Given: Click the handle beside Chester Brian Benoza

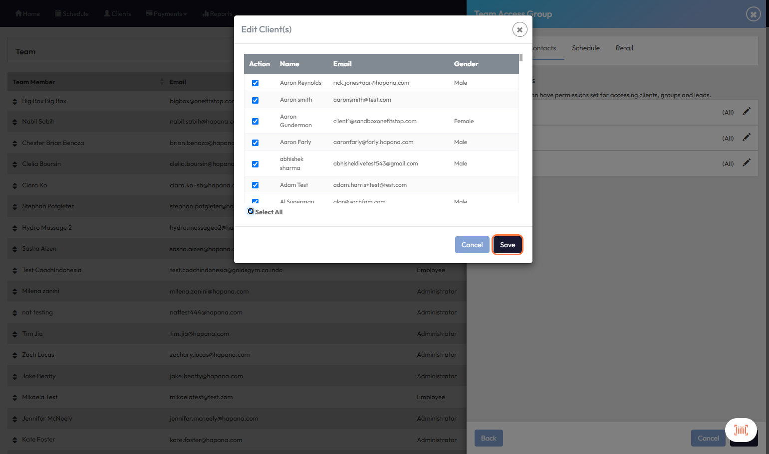Looking at the screenshot, I should 15,144.
